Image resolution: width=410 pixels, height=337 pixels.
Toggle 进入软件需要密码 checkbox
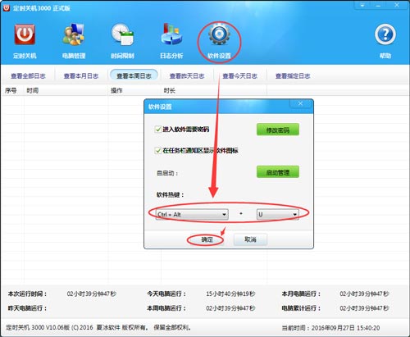pos(158,129)
